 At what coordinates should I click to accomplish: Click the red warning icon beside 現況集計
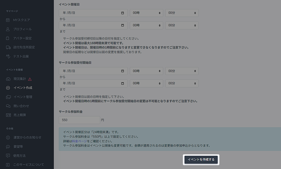click(x=30, y=79)
